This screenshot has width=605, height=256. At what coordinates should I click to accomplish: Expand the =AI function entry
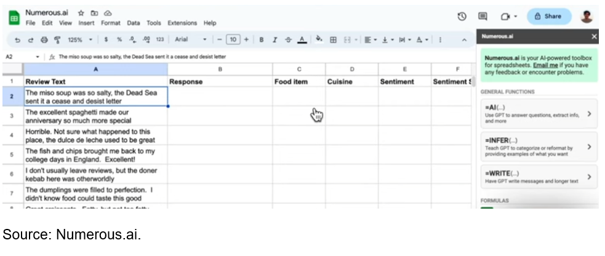(539, 114)
